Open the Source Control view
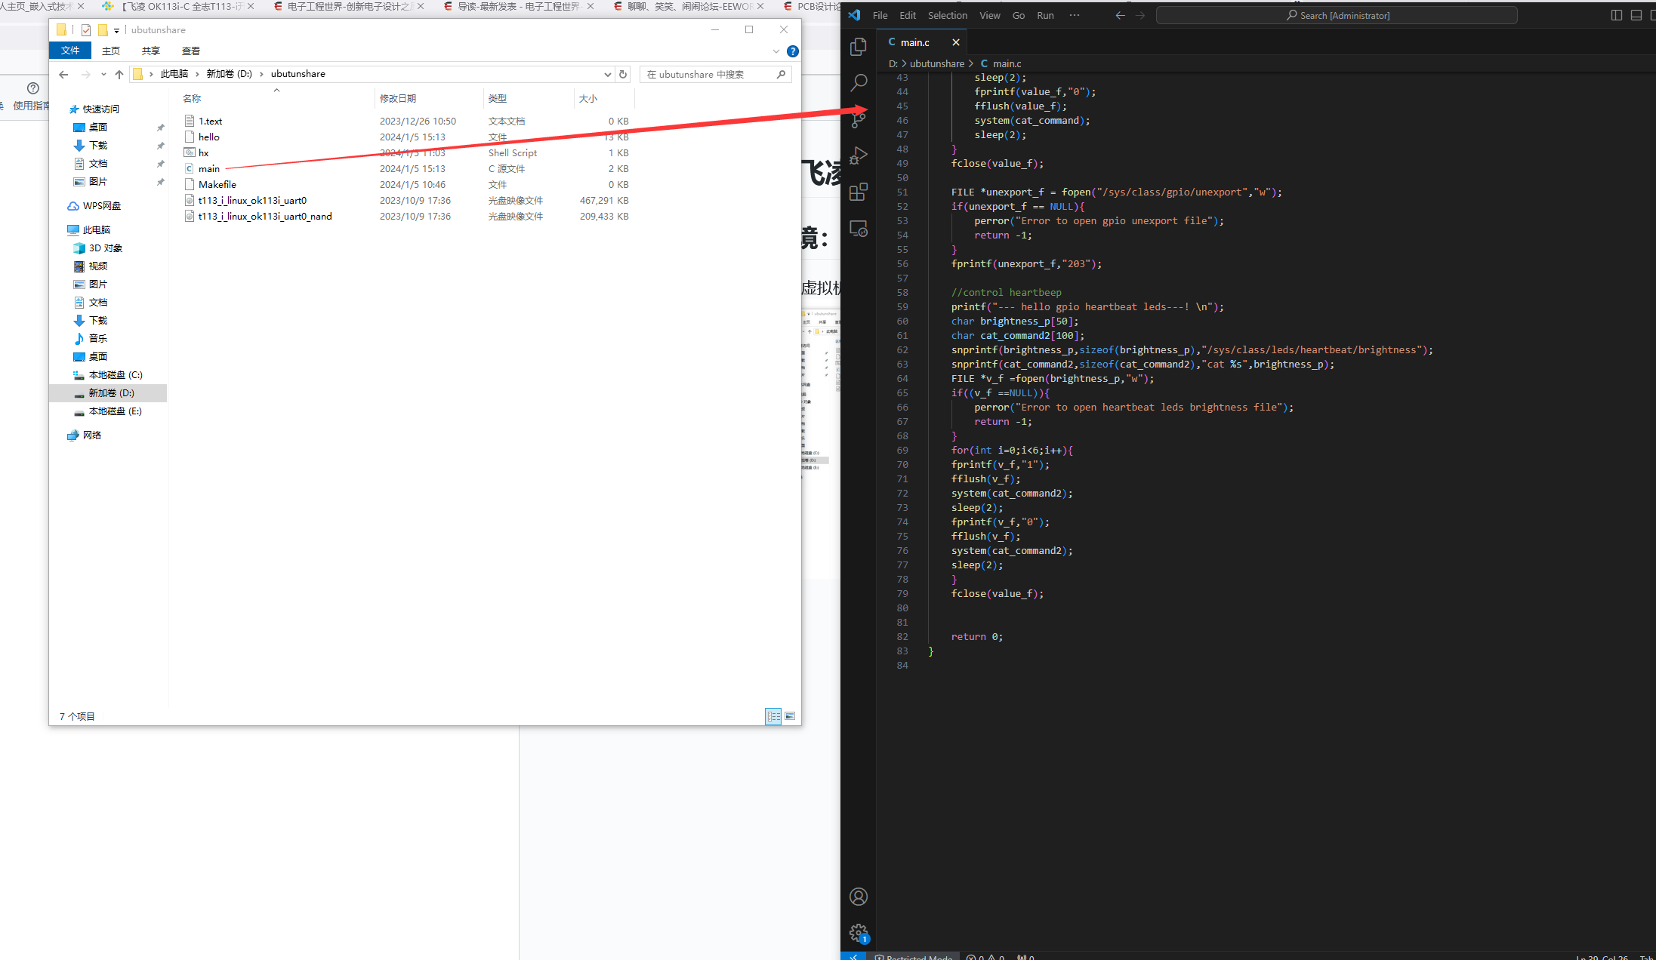 tap(859, 119)
